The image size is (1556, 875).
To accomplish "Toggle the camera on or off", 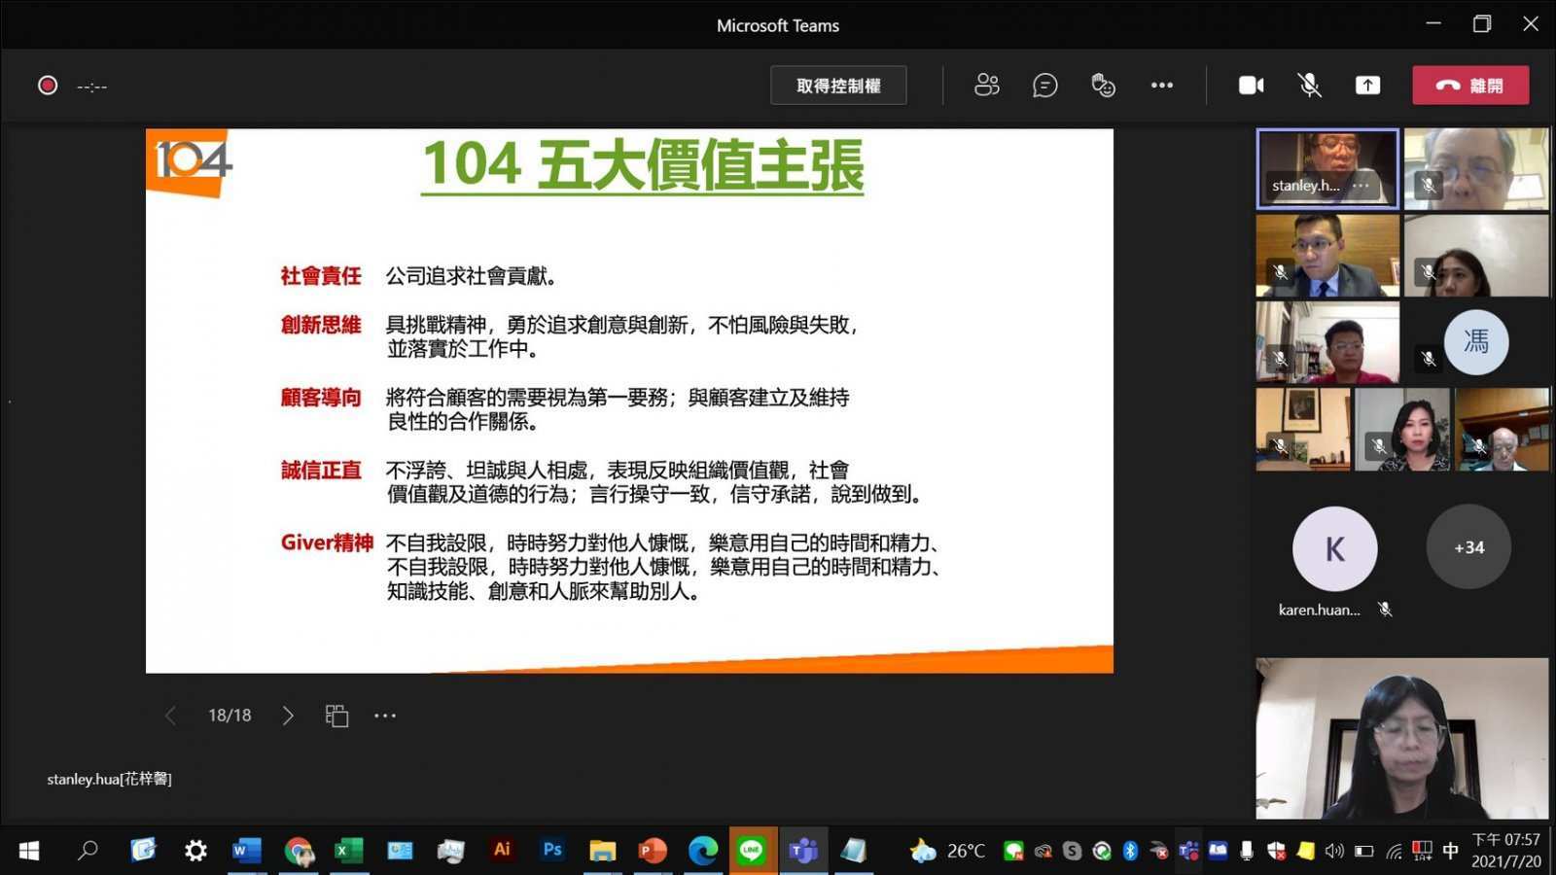I will (1251, 86).
